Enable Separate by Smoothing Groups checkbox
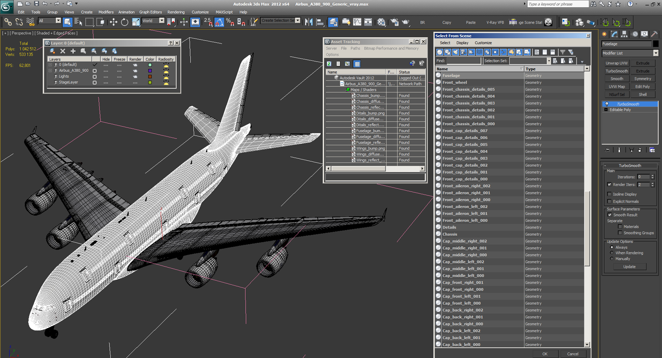The height and width of the screenshot is (358, 662). (620, 233)
